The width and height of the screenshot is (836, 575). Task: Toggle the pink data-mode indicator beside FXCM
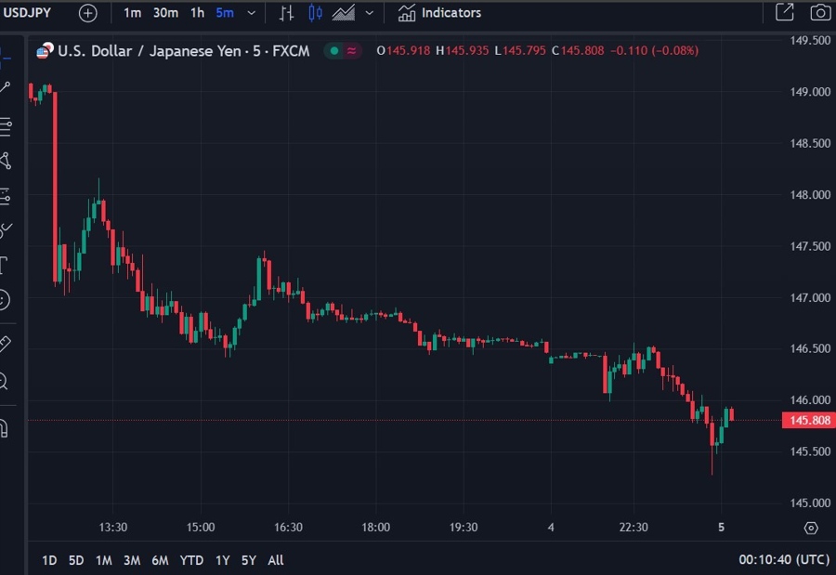coord(351,51)
